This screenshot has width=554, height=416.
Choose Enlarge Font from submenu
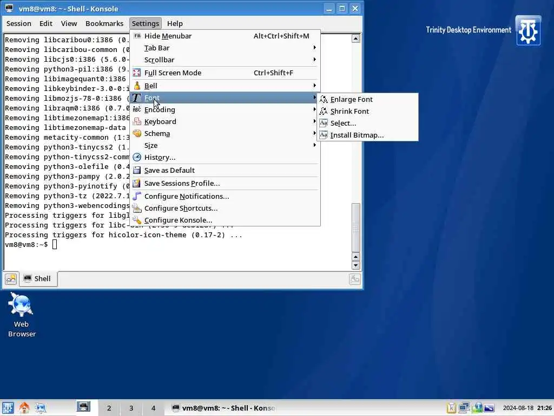[368, 100]
